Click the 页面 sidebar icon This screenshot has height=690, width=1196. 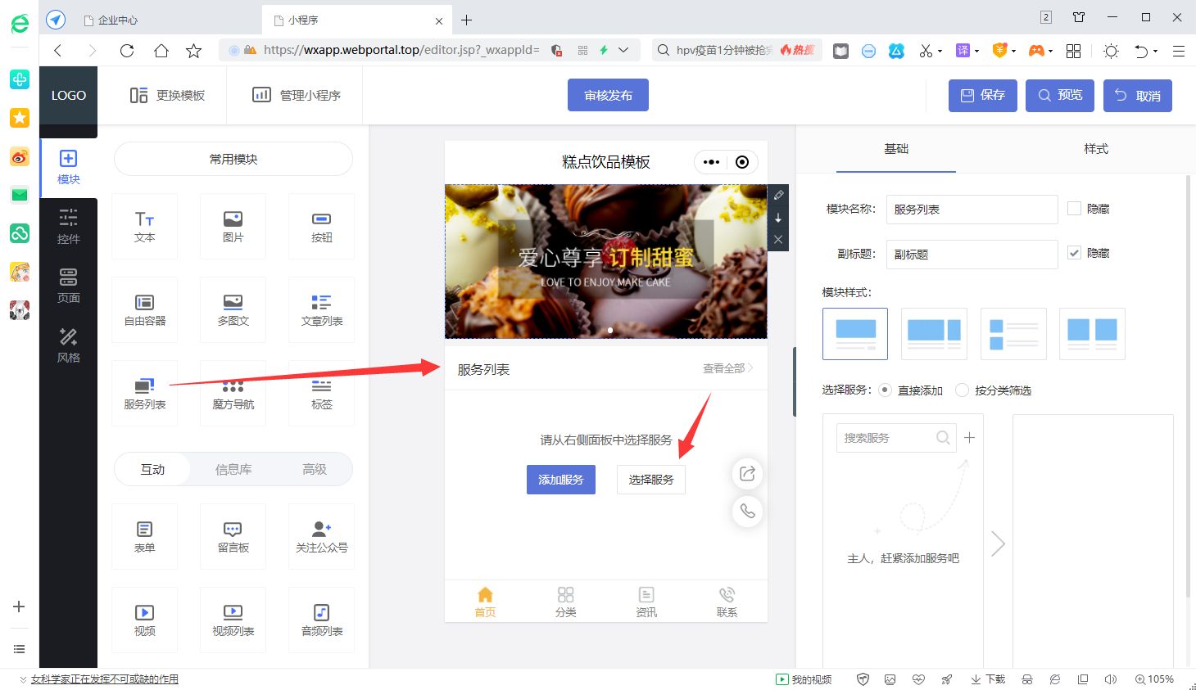click(68, 284)
